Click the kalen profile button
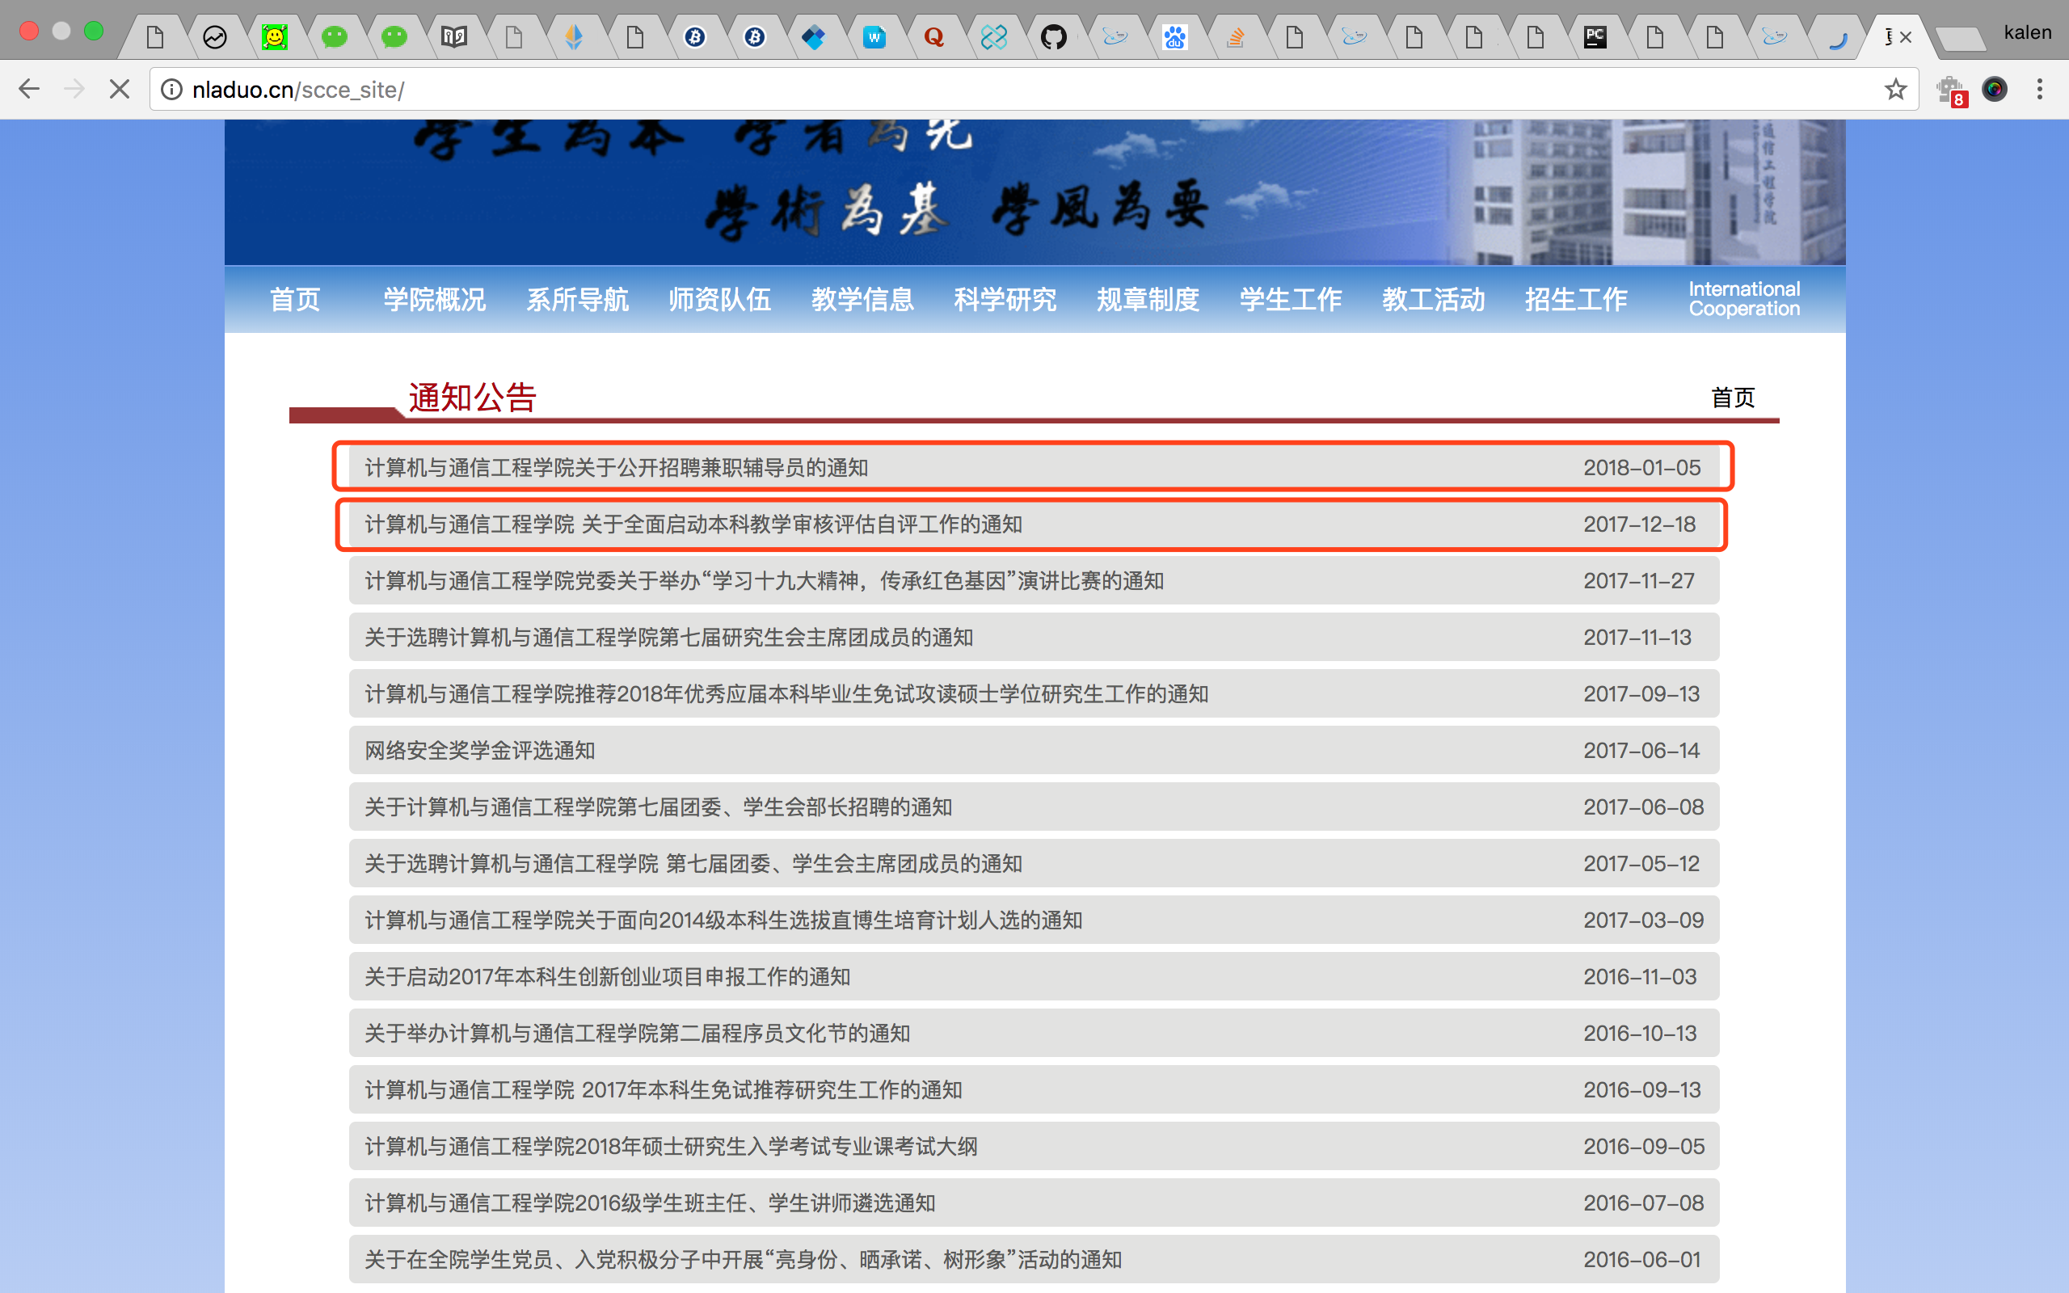 (2026, 32)
